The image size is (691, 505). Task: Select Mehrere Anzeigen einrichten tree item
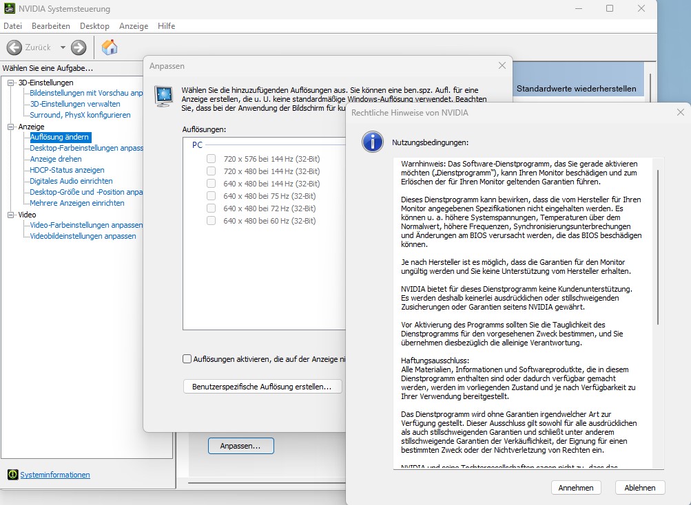(77, 203)
